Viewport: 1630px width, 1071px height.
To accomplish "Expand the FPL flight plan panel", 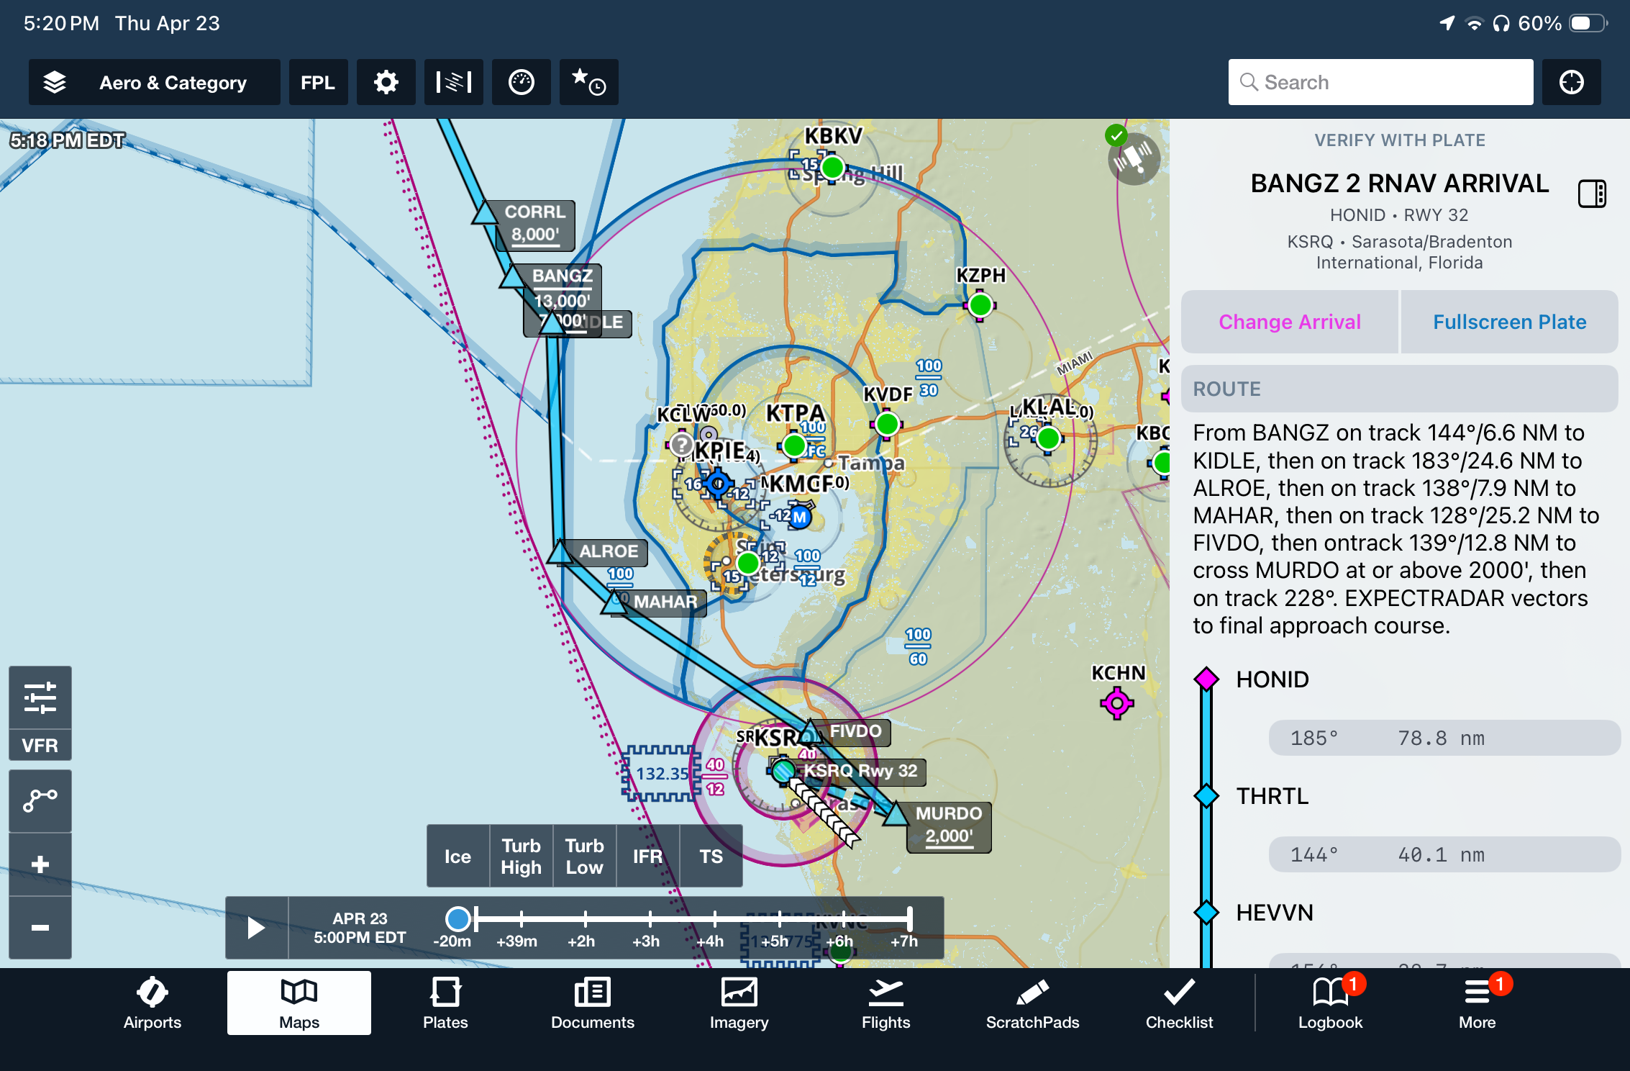I will coord(318,82).
